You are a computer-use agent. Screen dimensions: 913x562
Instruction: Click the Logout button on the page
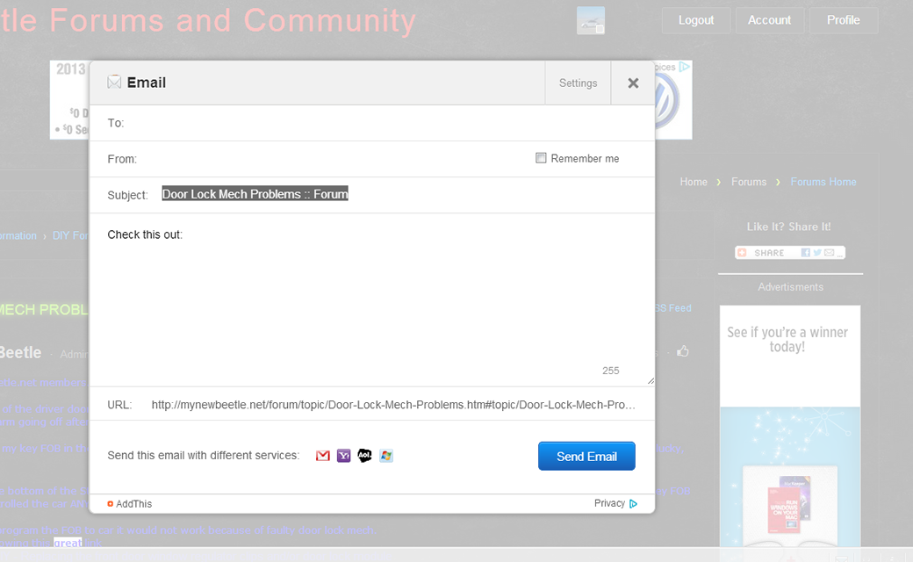coord(696,20)
